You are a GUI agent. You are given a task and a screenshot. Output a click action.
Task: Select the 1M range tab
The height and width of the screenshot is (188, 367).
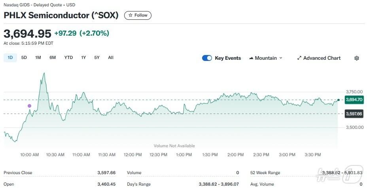(38, 57)
